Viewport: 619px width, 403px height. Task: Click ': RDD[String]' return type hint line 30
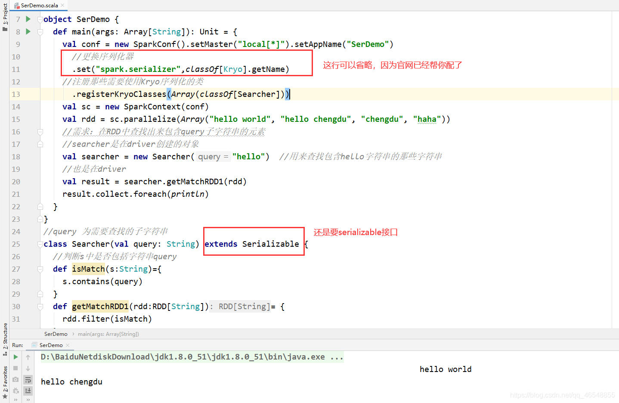click(240, 306)
